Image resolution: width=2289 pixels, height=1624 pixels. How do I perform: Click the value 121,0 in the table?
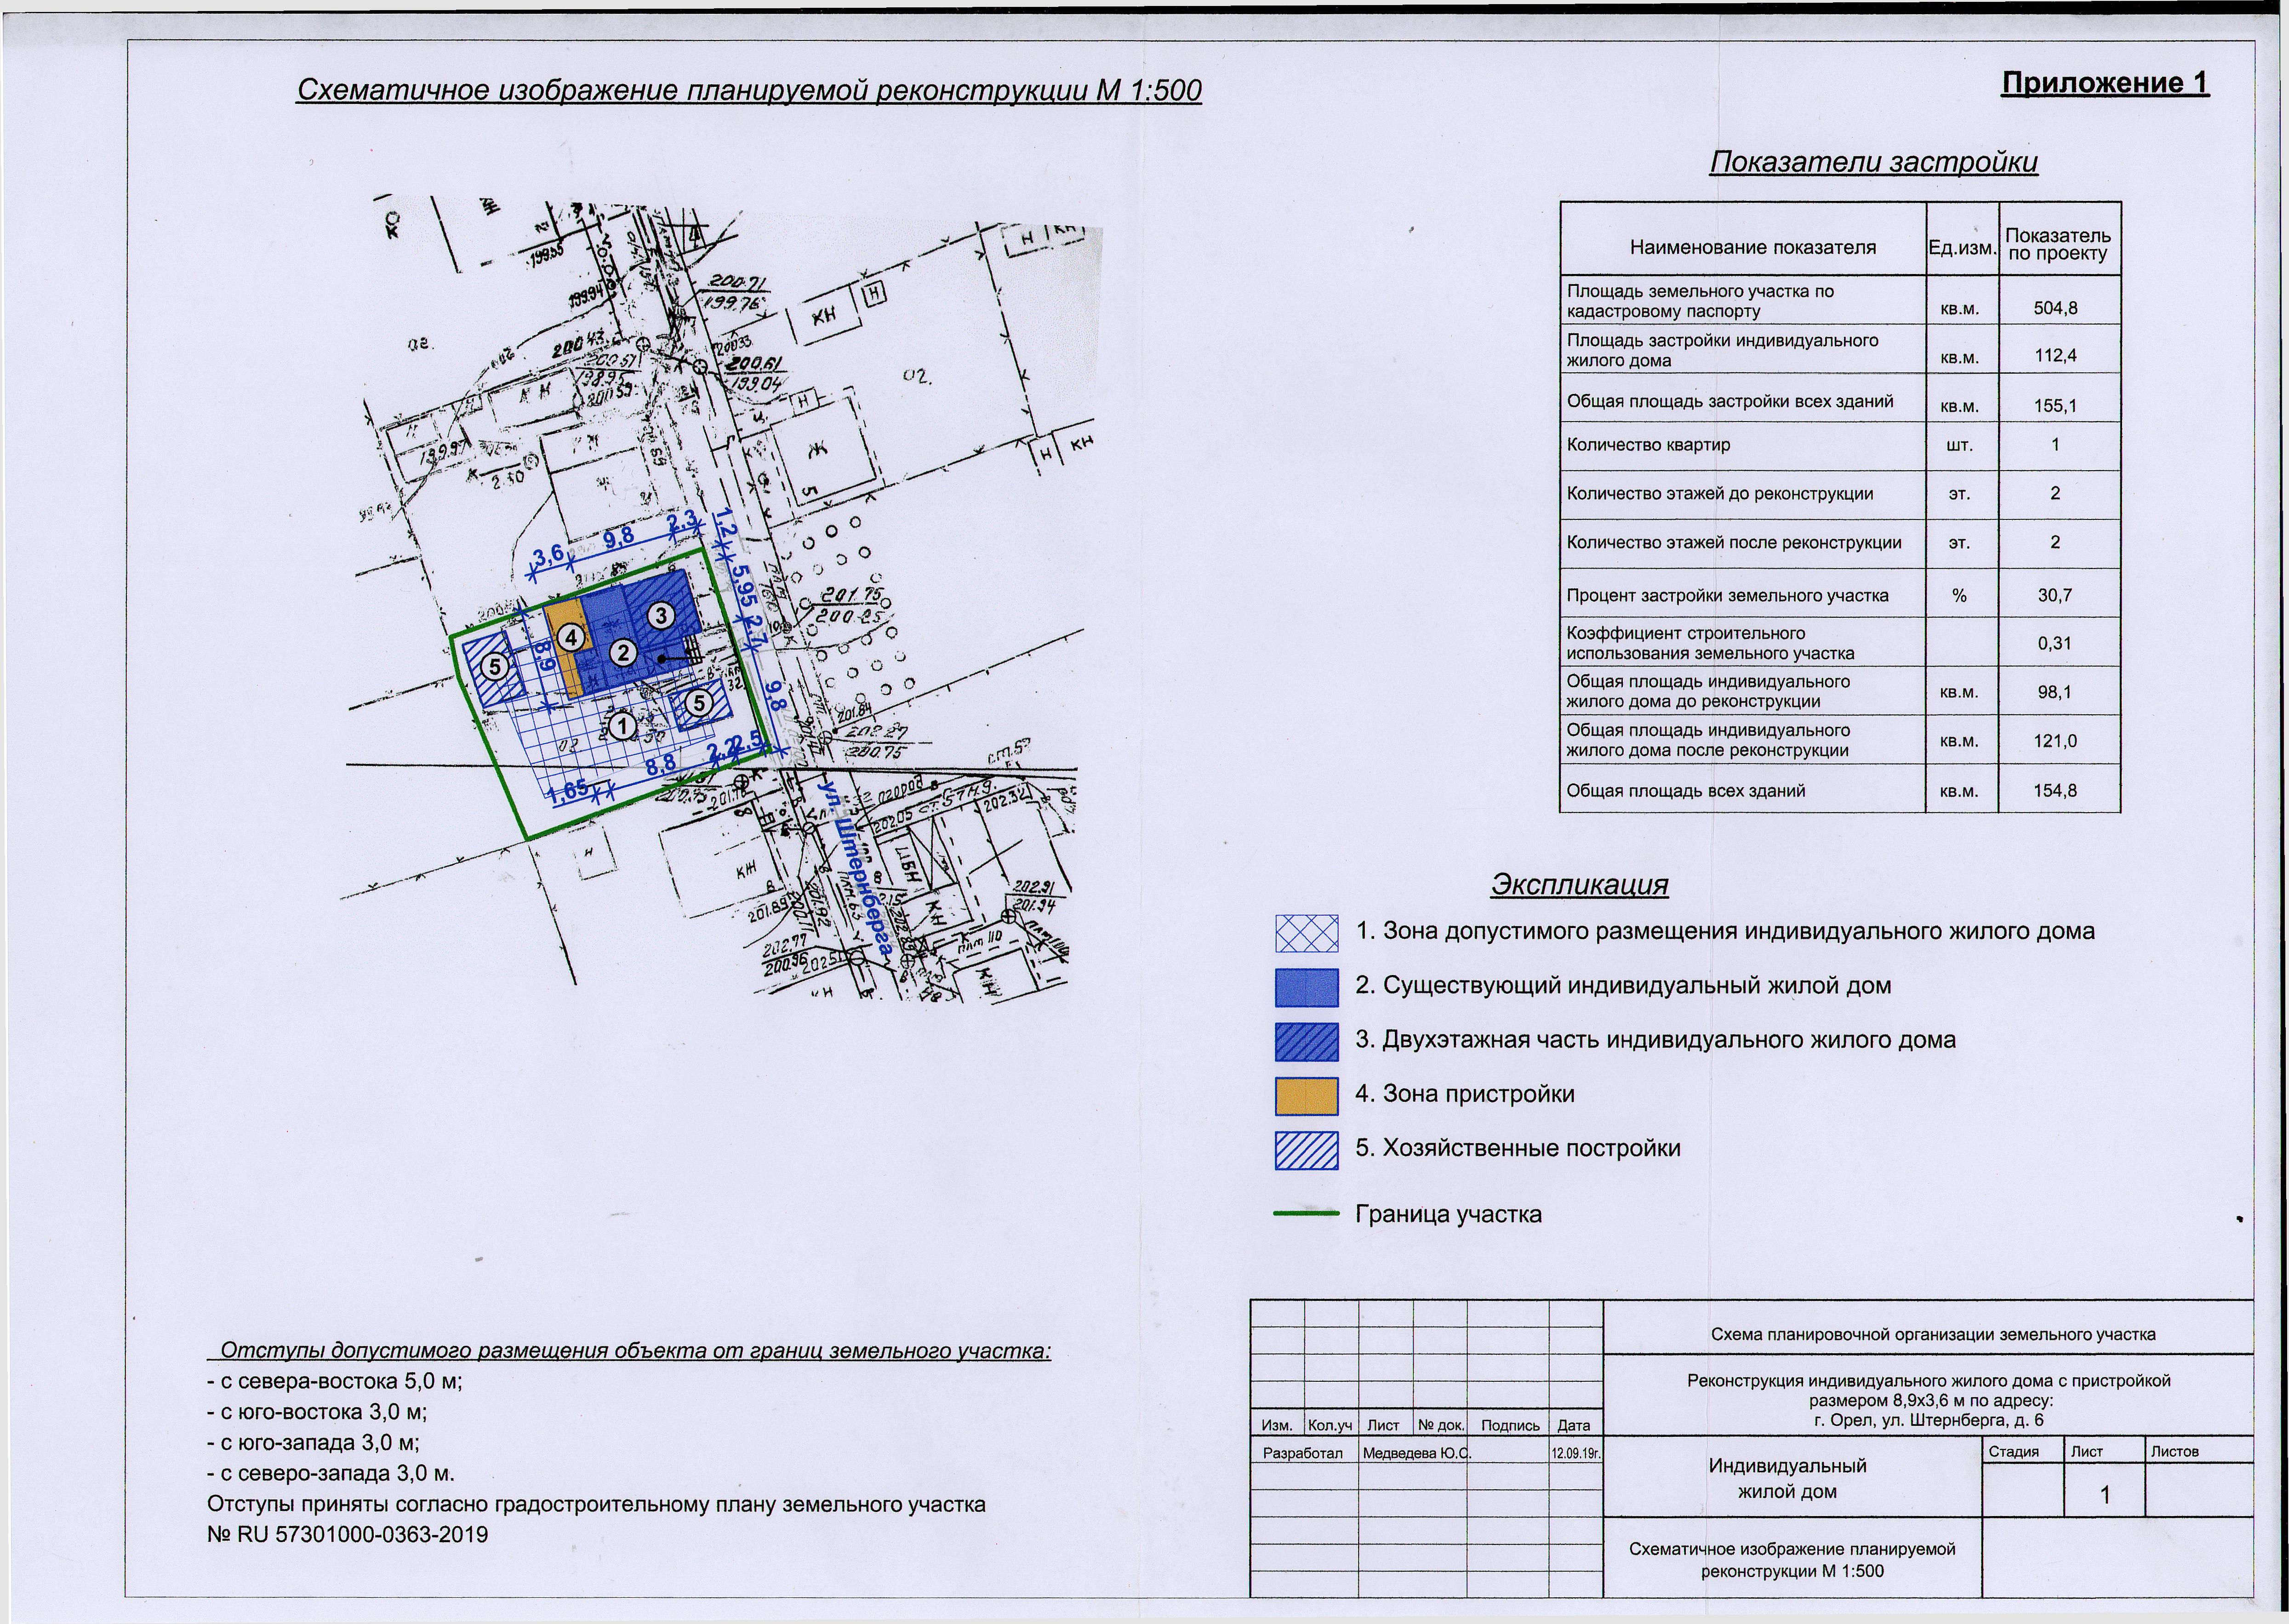pos(2055,741)
